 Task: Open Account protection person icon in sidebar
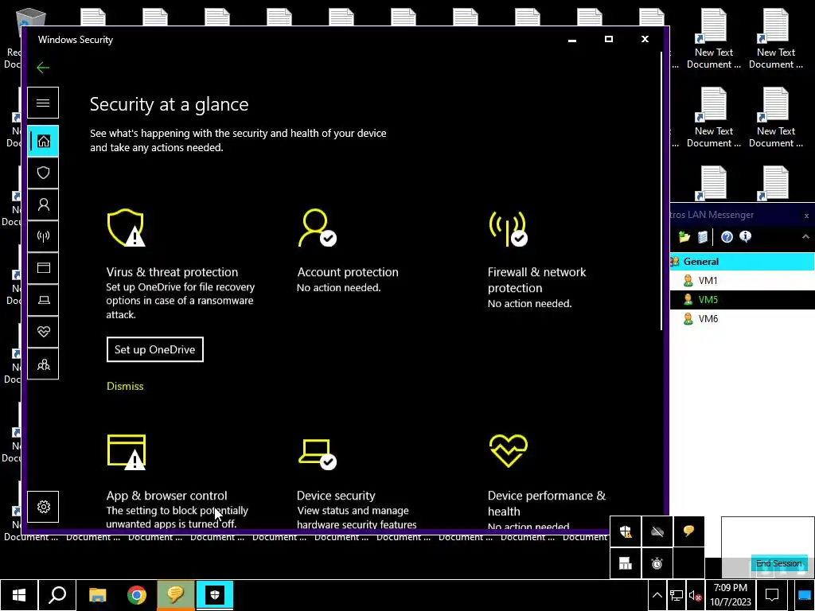point(43,204)
